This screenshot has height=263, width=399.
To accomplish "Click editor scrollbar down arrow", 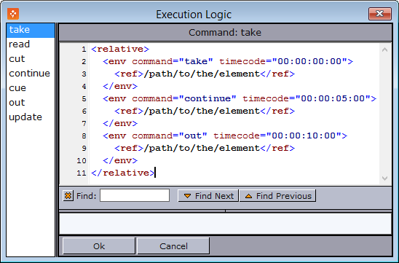I will (x=384, y=178).
